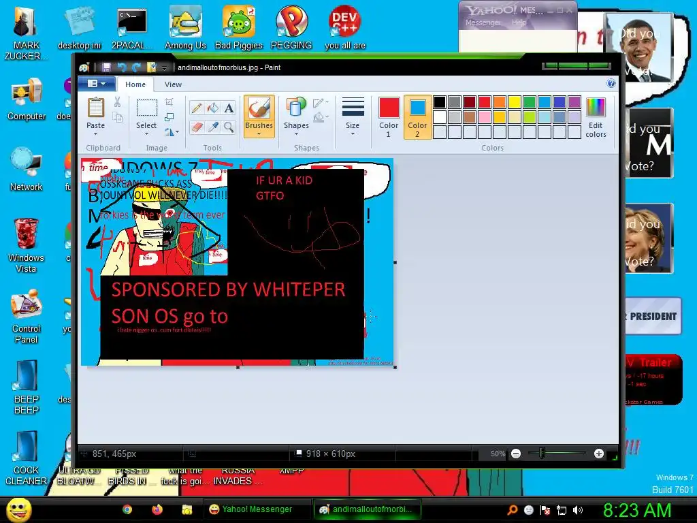
Task: Click Edit colors button
Action: (x=596, y=116)
